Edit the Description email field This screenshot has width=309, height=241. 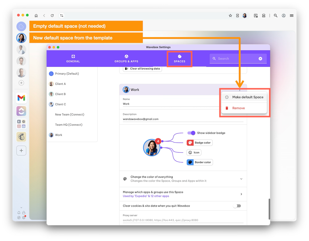(x=183, y=119)
